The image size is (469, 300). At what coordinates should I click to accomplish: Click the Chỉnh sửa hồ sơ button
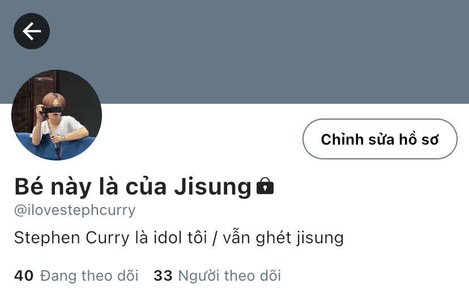click(x=380, y=139)
